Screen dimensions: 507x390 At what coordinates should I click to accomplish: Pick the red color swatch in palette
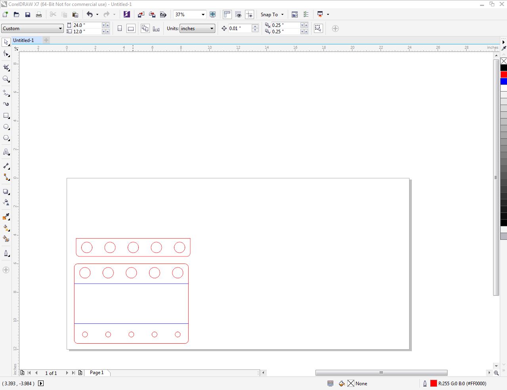pyautogui.click(x=503, y=75)
